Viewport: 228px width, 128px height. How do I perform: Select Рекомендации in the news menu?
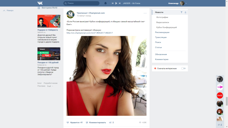coord(162,32)
